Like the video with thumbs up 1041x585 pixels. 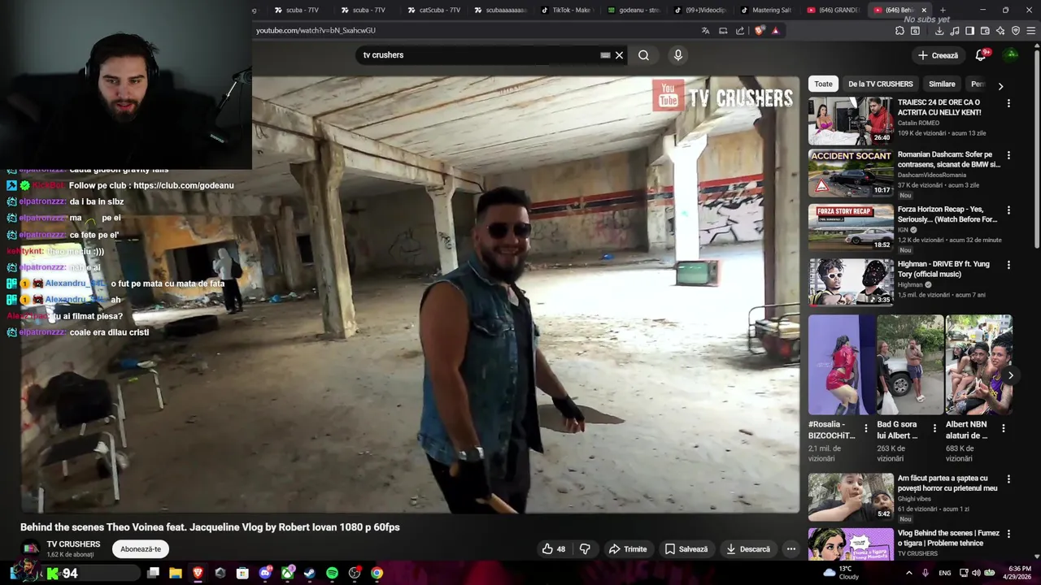point(554,549)
